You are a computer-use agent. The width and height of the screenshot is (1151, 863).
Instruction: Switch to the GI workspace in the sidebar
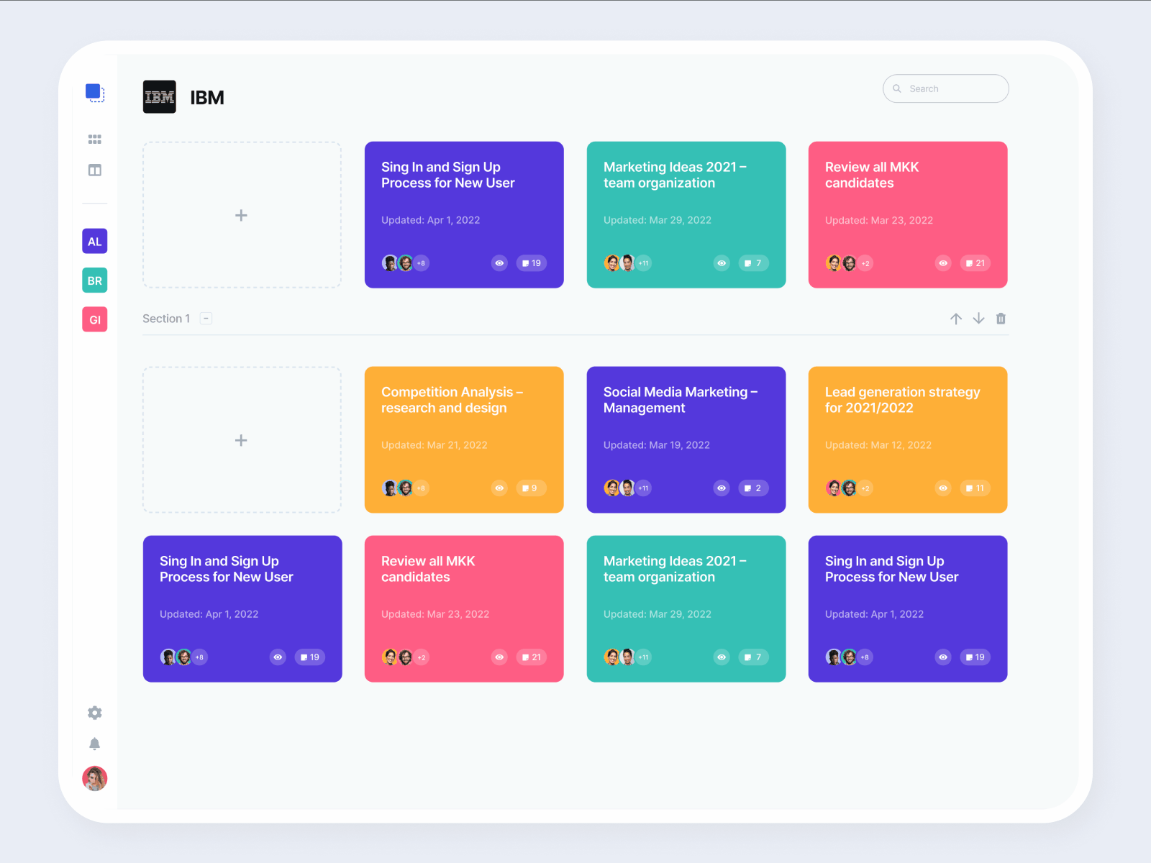point(94,319)
